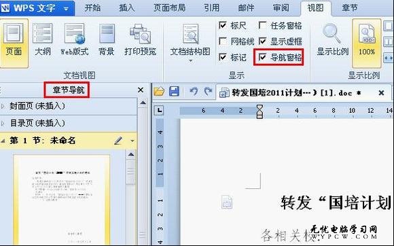Toggle the 标记 markup checkbox
Viewport: 394px width, 246px height.
pyautogui.click(x=223, y=57)
